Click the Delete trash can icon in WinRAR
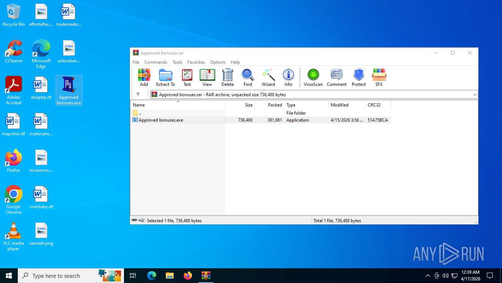Screen dimensions: 502x283 click(227, 77)
